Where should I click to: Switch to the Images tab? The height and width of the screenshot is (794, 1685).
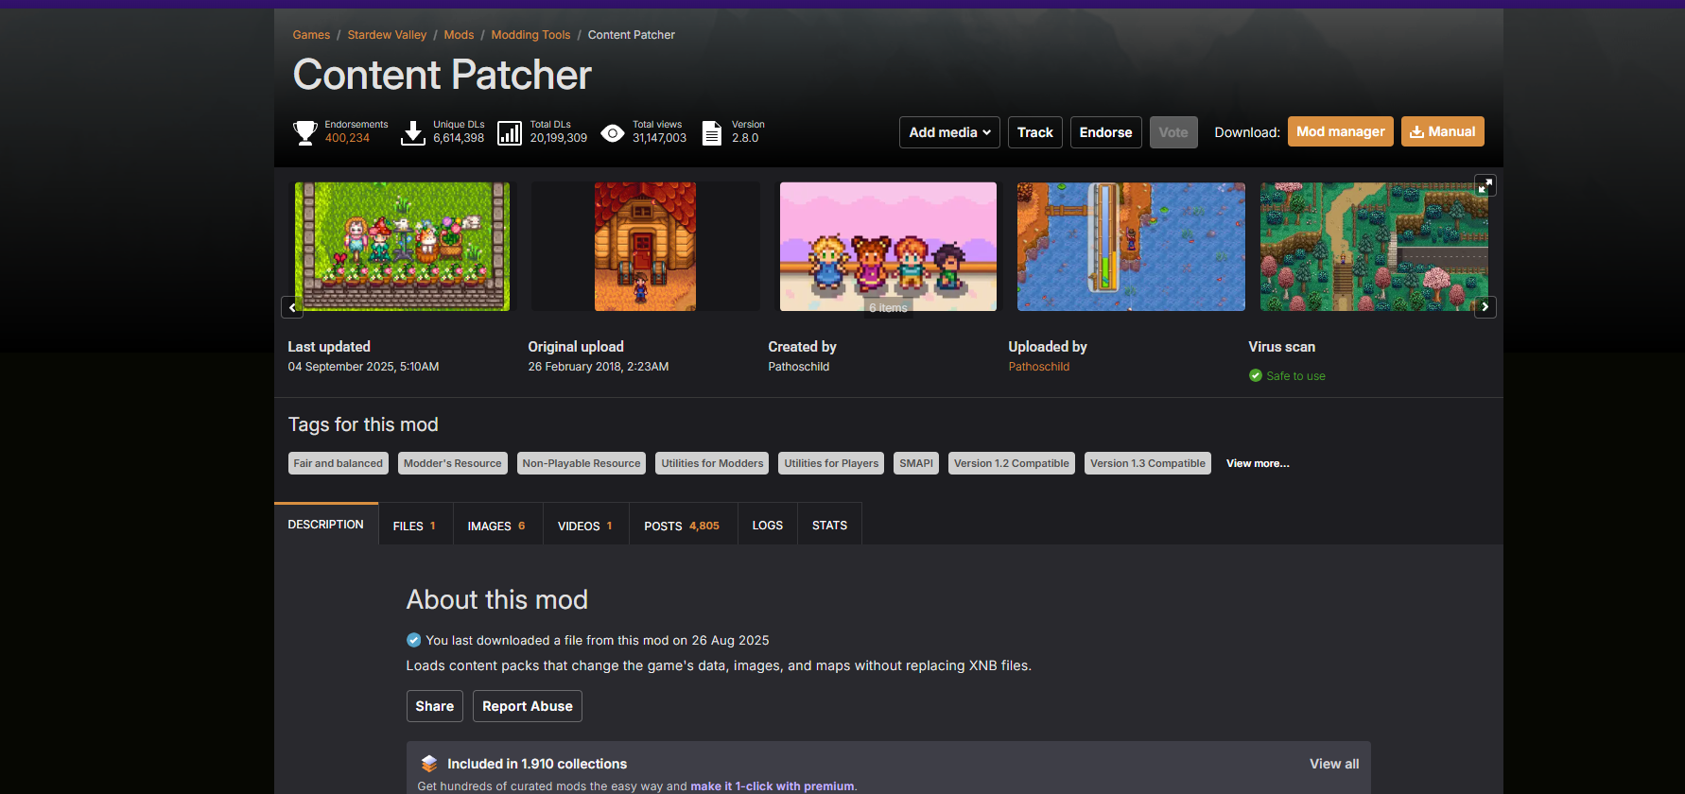497,526
